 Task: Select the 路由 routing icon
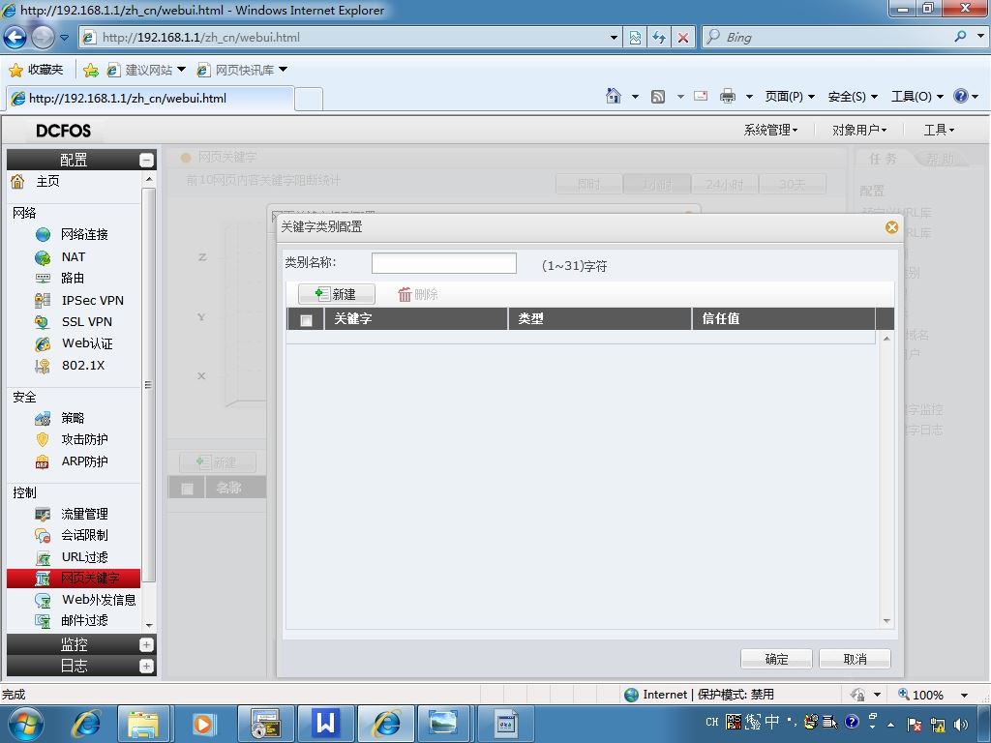click(43, 278)
